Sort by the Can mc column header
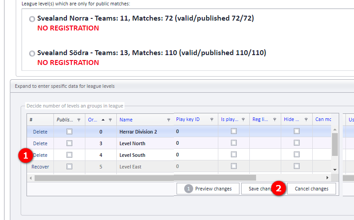The height and width of the screenshot is (220, 354). 323,119
